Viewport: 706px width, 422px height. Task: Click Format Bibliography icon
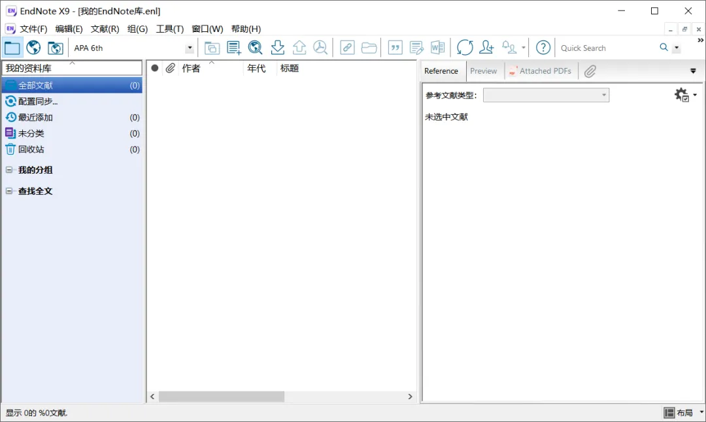(416, 48)
